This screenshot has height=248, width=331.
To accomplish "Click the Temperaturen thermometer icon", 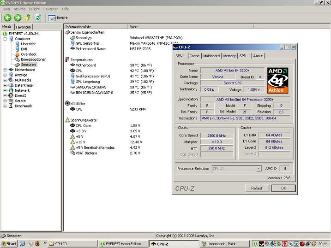I will [67, 59].
